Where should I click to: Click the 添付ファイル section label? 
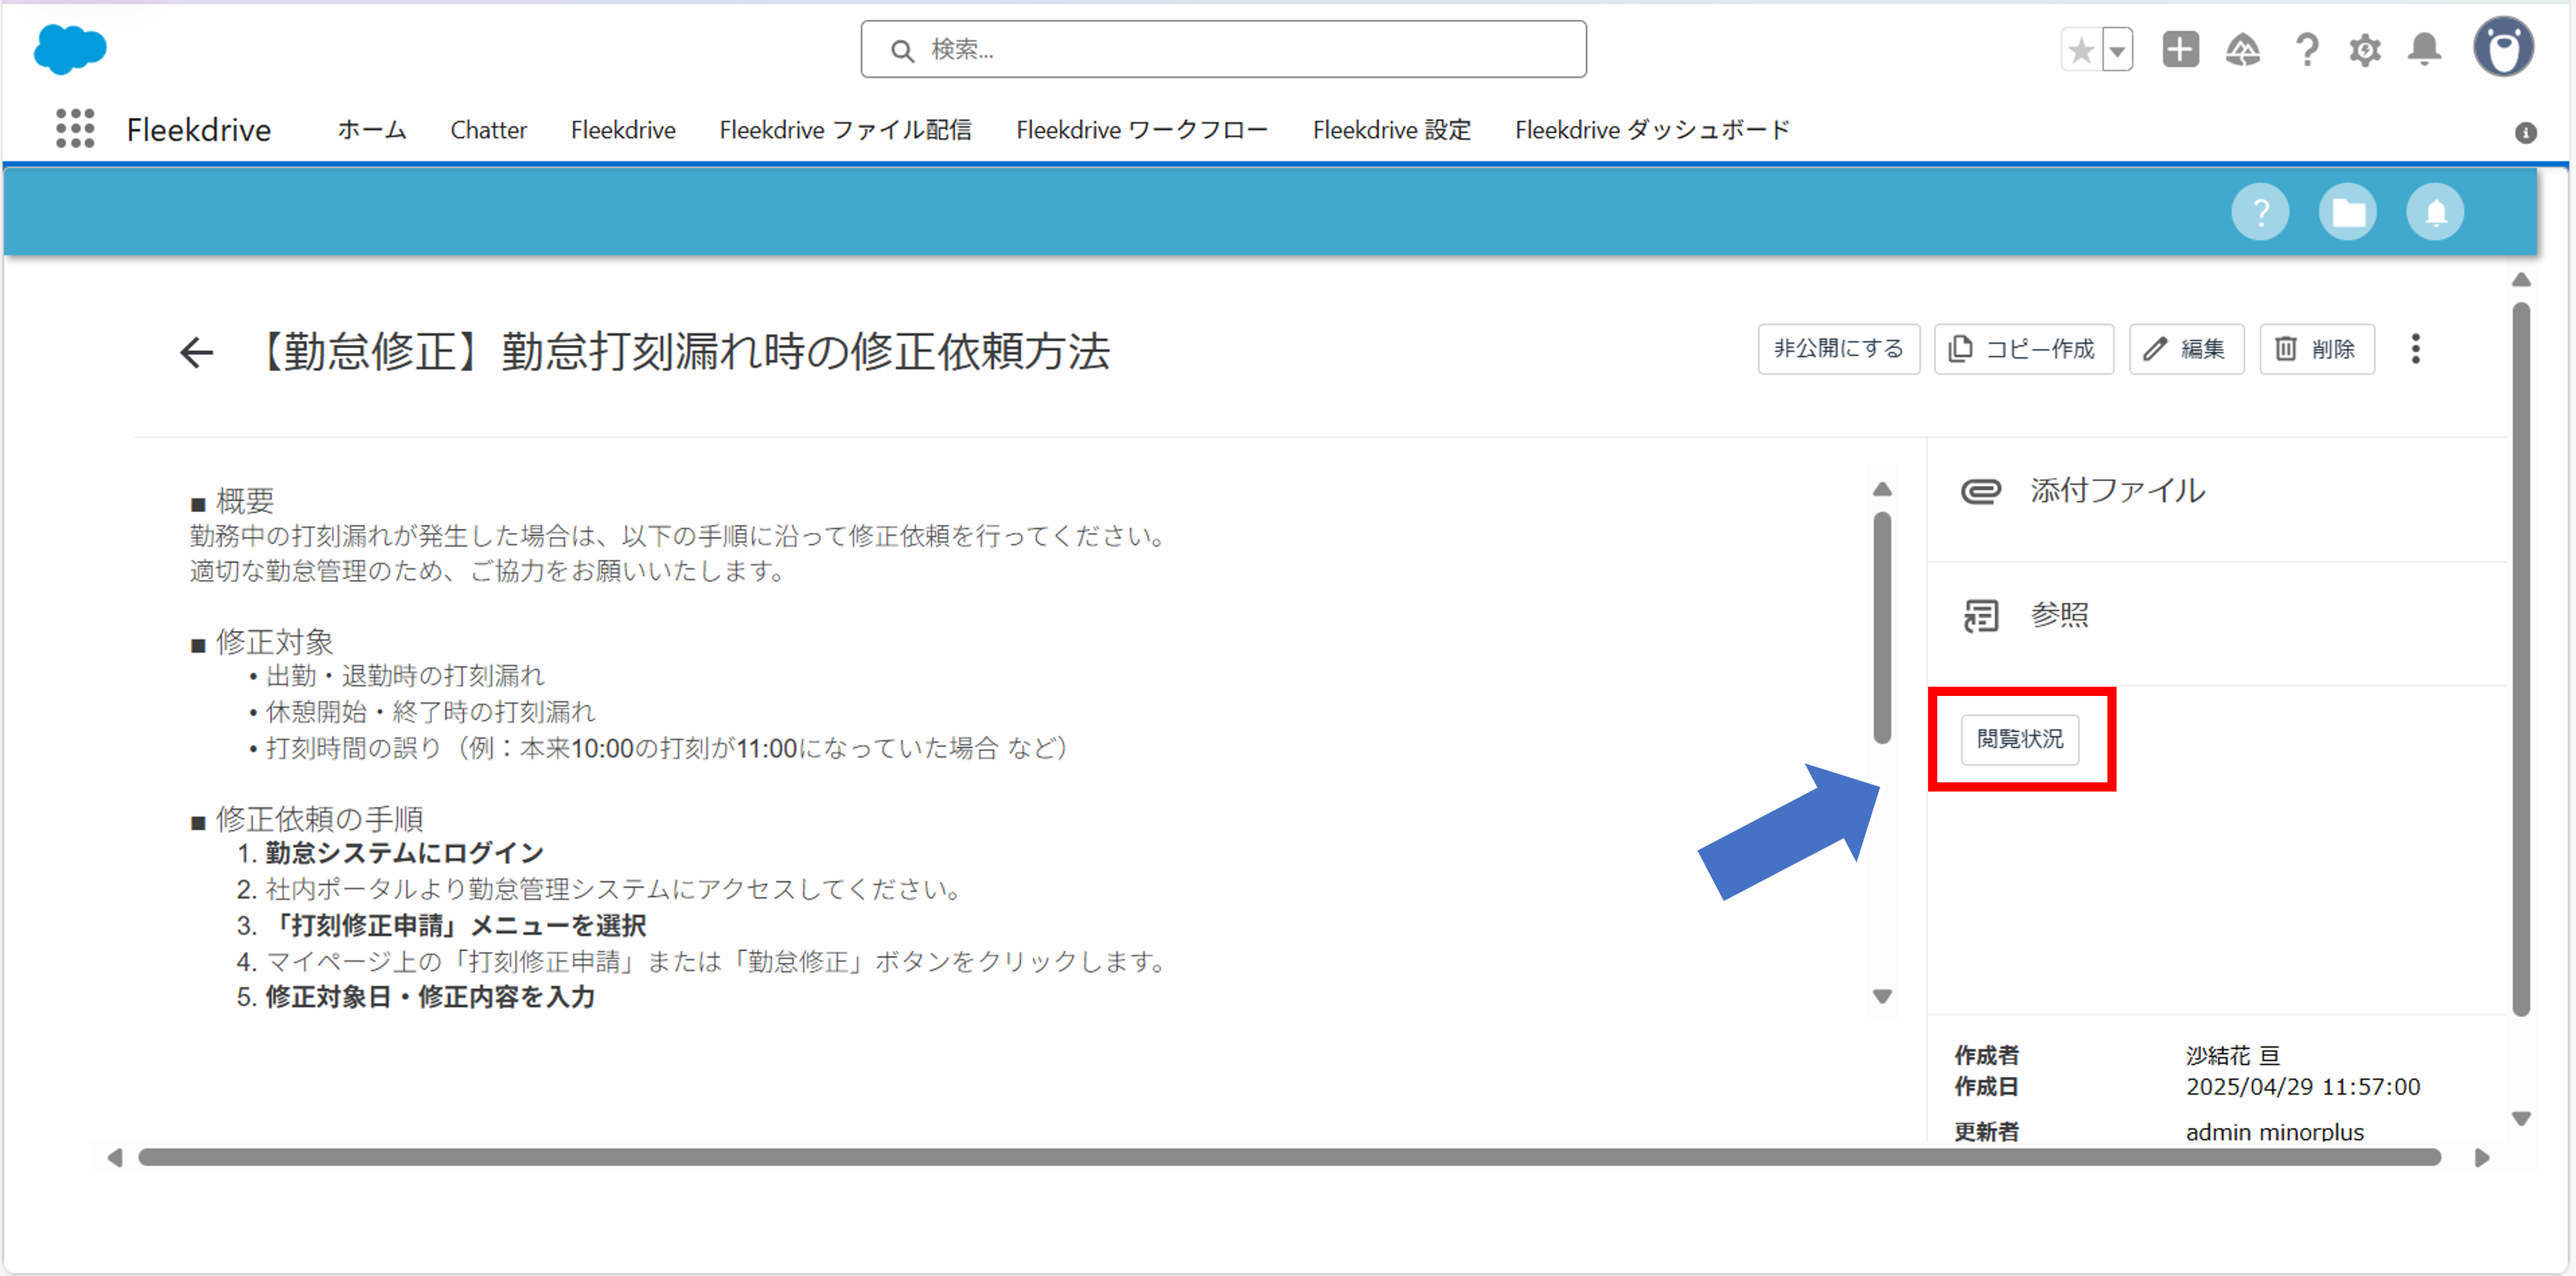tap(2117, 490)
